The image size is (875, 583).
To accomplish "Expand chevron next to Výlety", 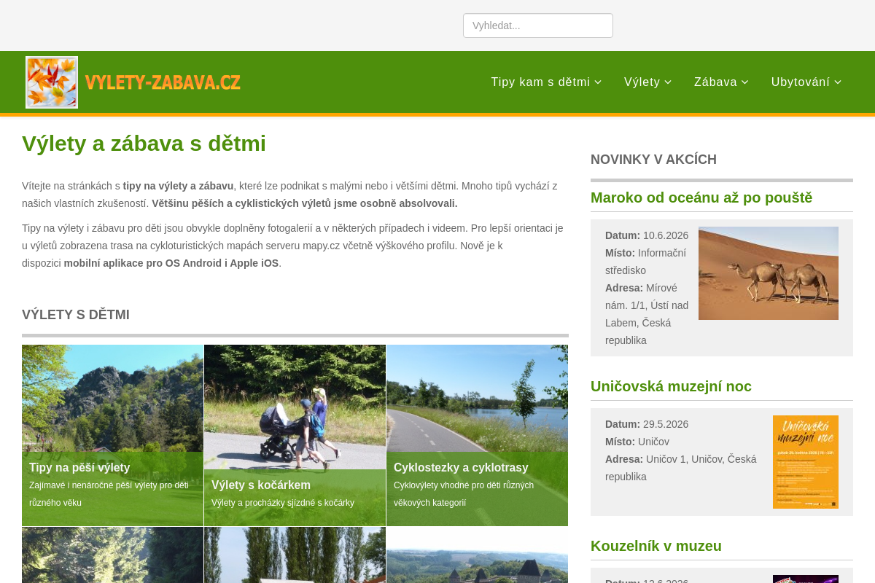I will [x=668, y=82].
